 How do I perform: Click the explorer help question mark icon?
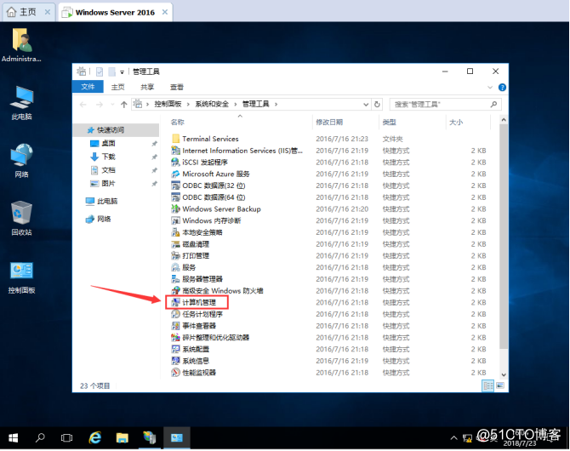point(502,88)
